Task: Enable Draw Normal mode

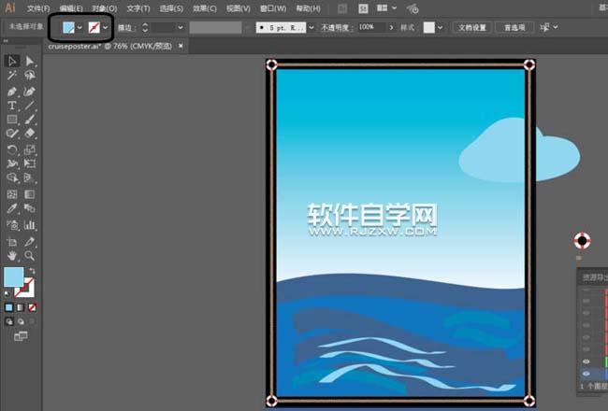Action: click(9, 321)
